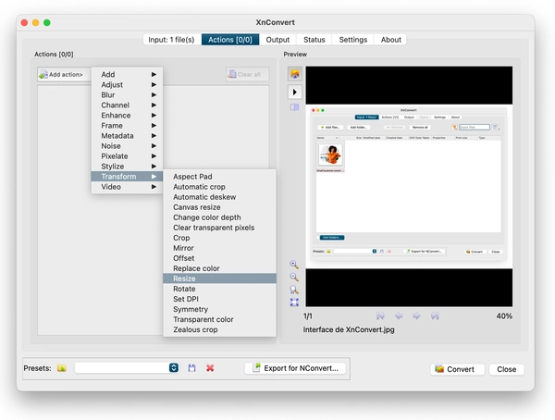The width and height of the screenshot is (555, 420).
Task: Zoom out of the preview image
Action: coord(294,277)
